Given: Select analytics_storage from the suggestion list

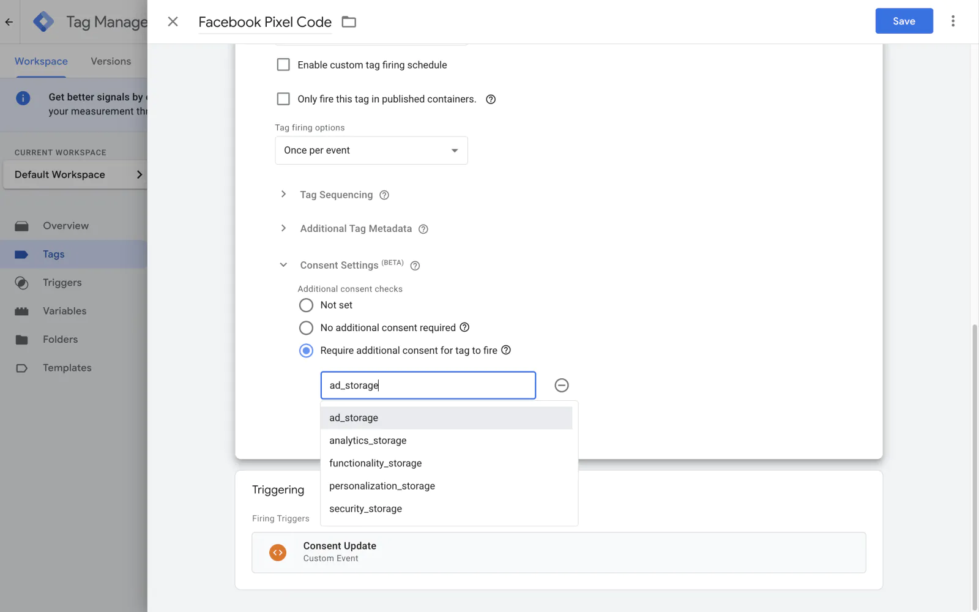Looking at the screenshot, I should click(x=368, y=441).
